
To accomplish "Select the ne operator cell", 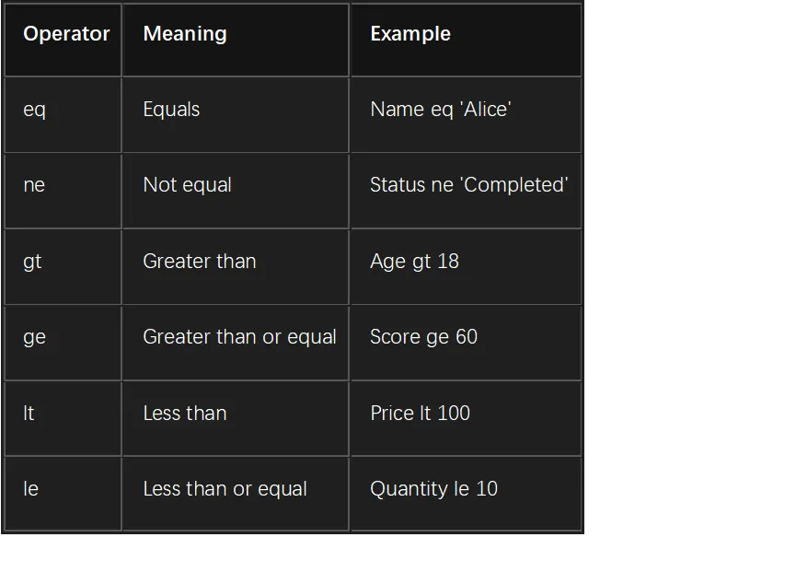I will tap(63, 191).
